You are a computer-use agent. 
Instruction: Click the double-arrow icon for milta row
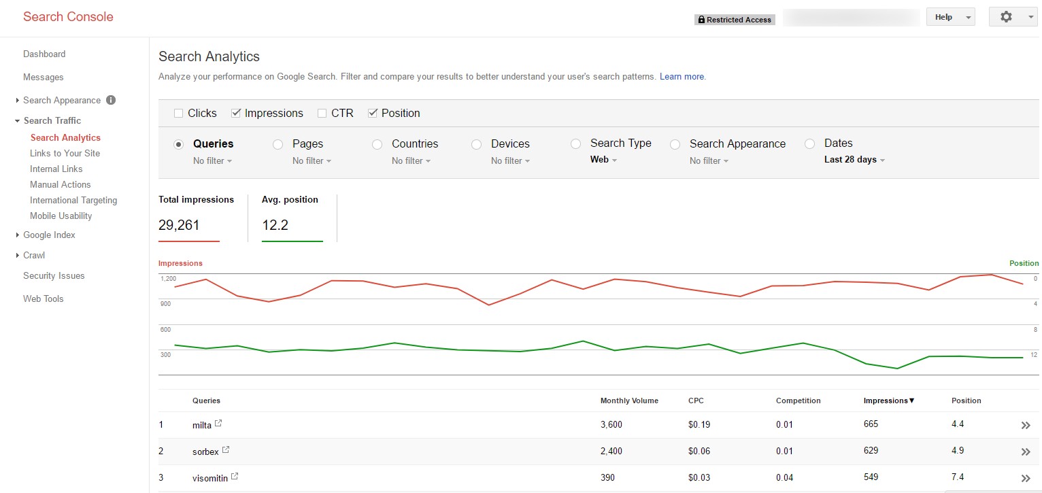click(x=1026, y=426)
